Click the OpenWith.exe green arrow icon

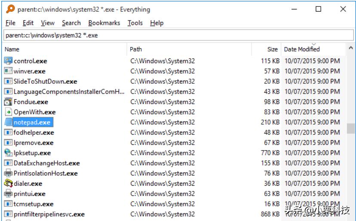click(x=8, y=112)
